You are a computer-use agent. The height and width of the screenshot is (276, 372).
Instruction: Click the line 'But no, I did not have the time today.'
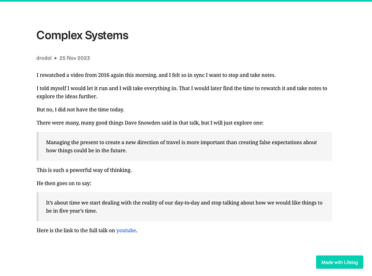pyautogui.click(x=80, y=110)
